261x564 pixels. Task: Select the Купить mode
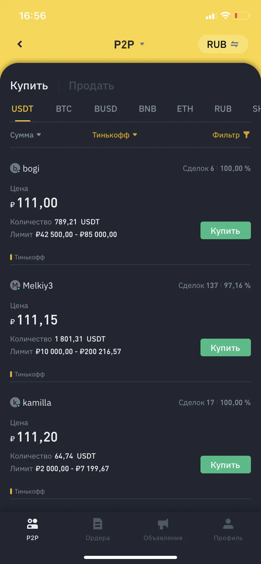29,86
